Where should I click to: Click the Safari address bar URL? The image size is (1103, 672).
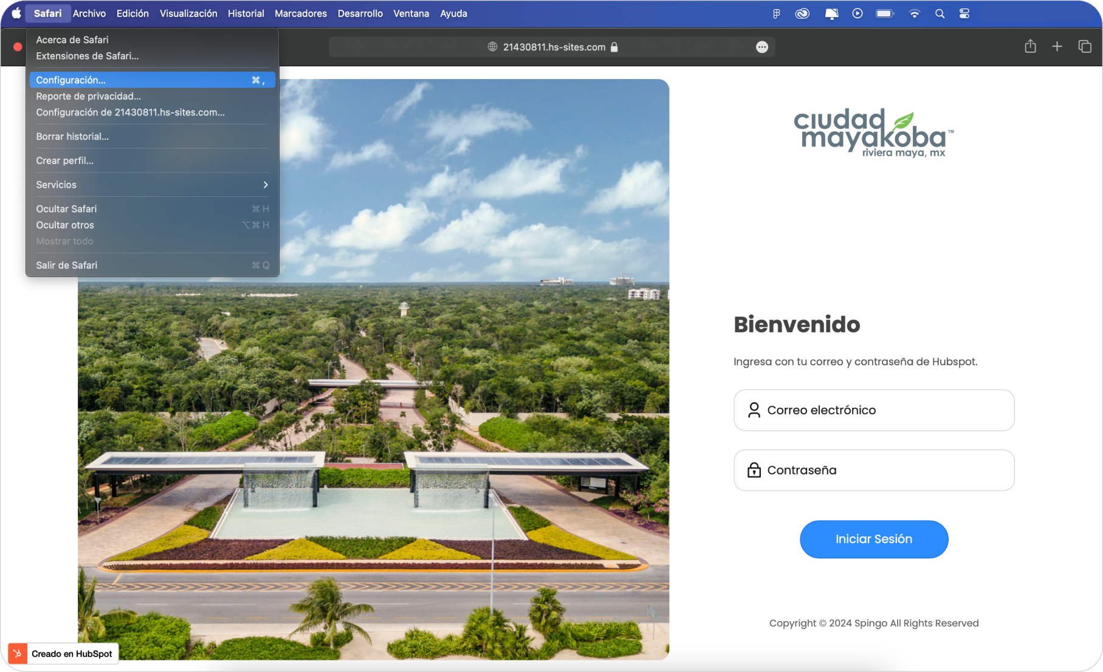(x=553, y=47)
